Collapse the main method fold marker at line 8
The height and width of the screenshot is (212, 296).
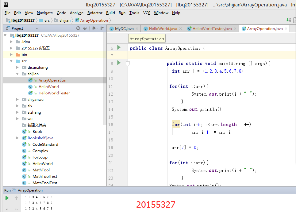coord(128,64)
